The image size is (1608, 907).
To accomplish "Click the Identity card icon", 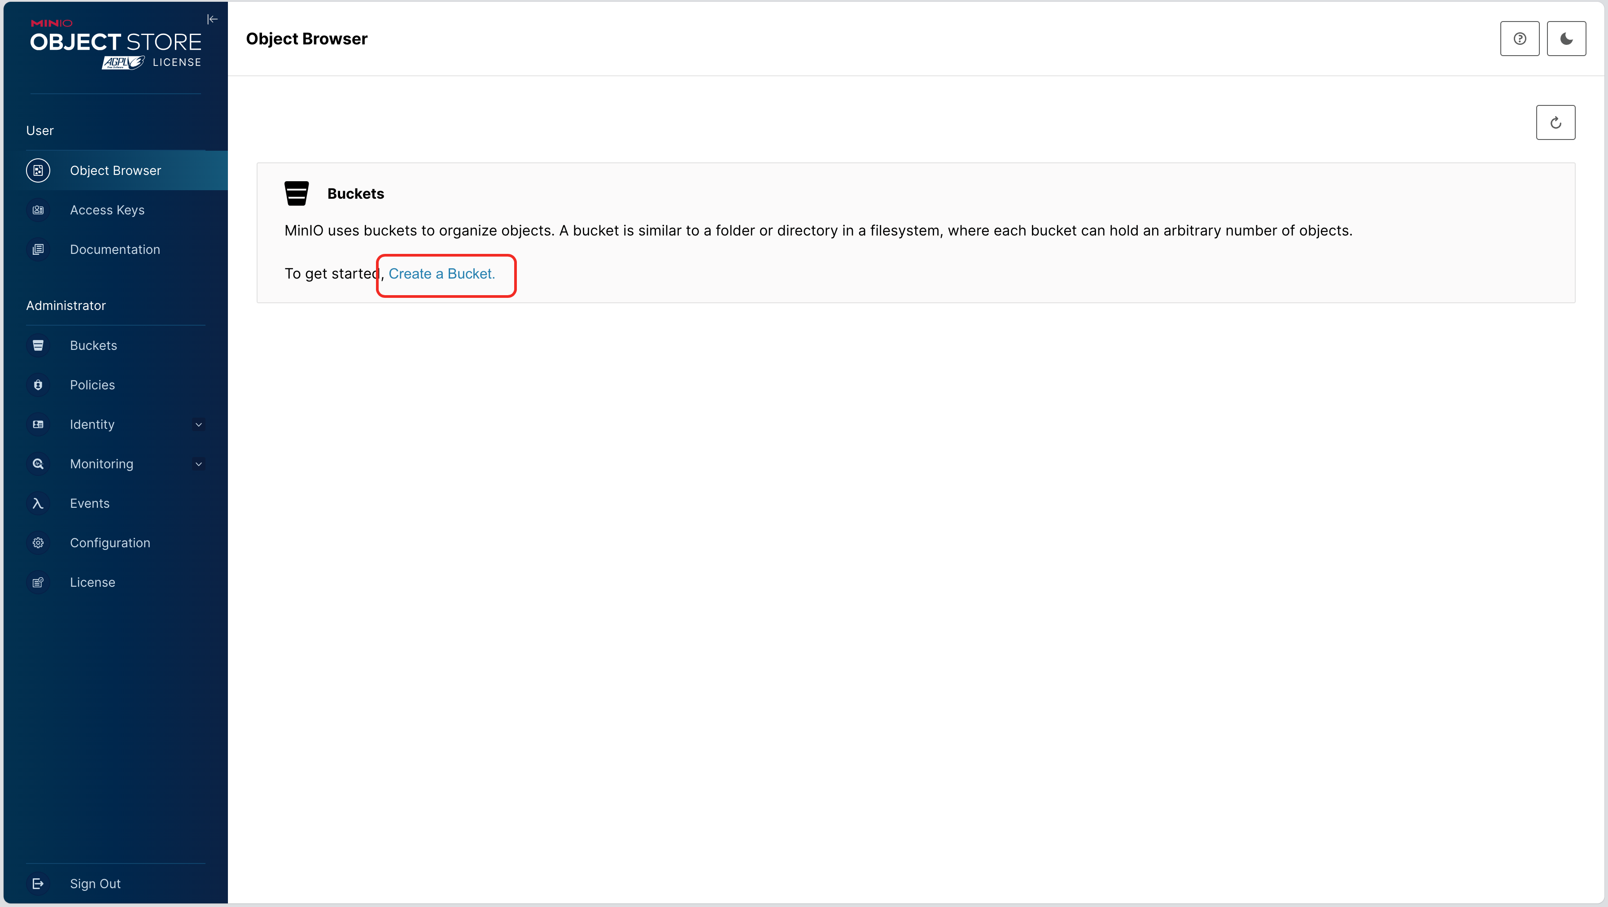I will pyautogui.click(x=38, y=424).
